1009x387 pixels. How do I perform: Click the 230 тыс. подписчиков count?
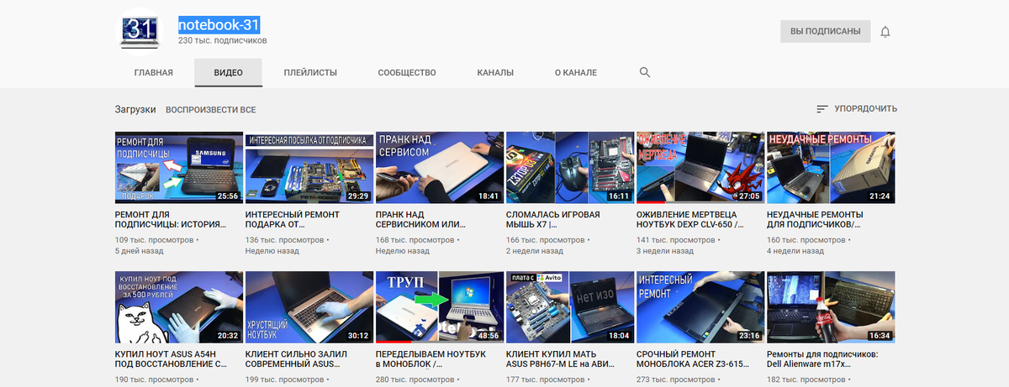point(222,40)
